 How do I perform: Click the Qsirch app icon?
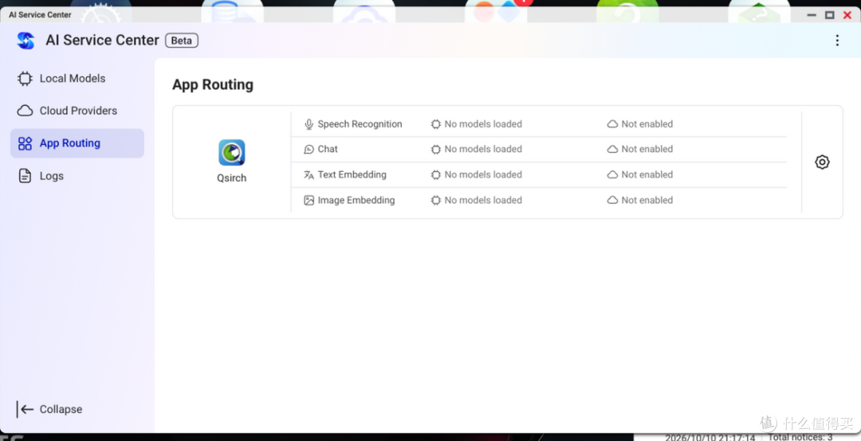click(232, 153)
